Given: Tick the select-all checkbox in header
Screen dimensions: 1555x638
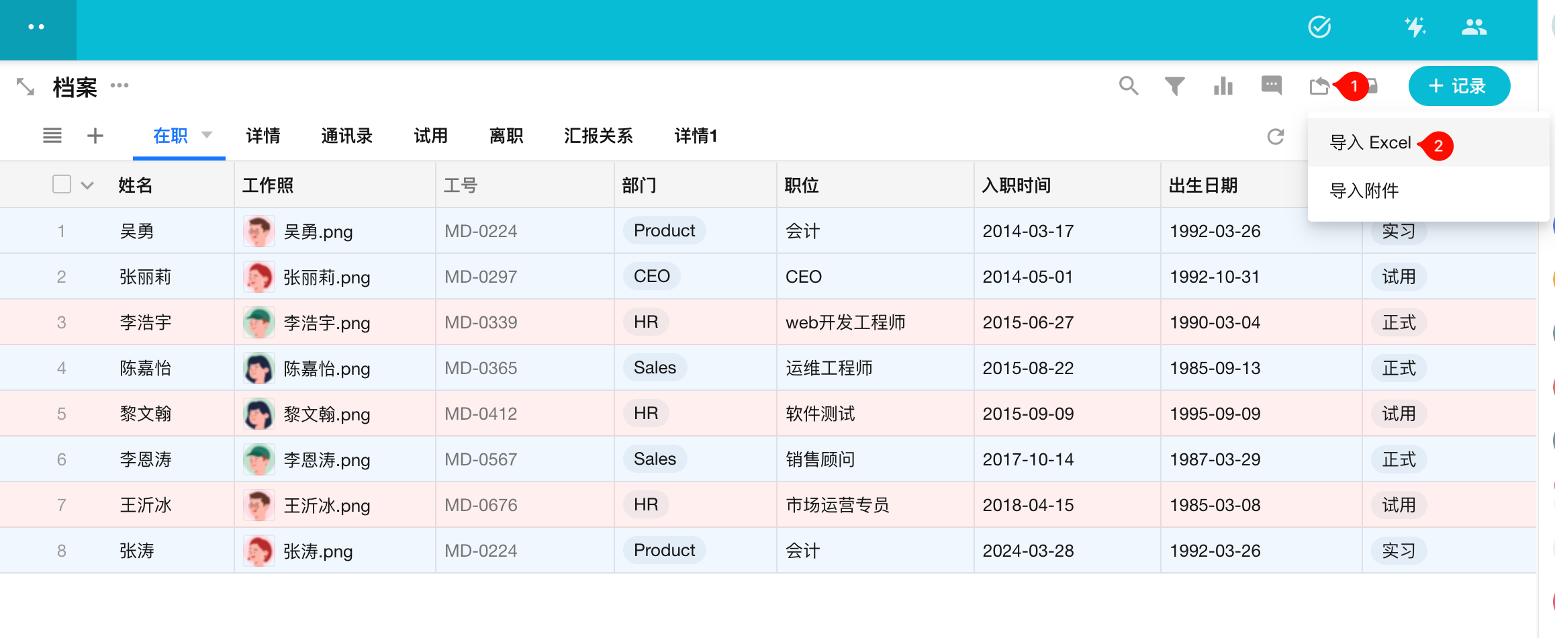Looking at the screenshot, I should [x=62, y=184].
